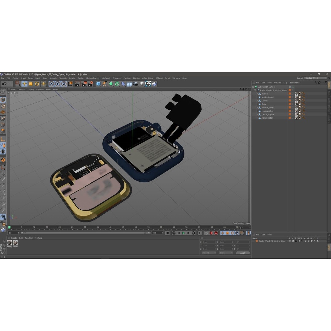The width and height of the screenshot is (331, 331).
Task: Toggle visibility dots for Screen object
Action: pyautogui.click(x=292, y=101)
